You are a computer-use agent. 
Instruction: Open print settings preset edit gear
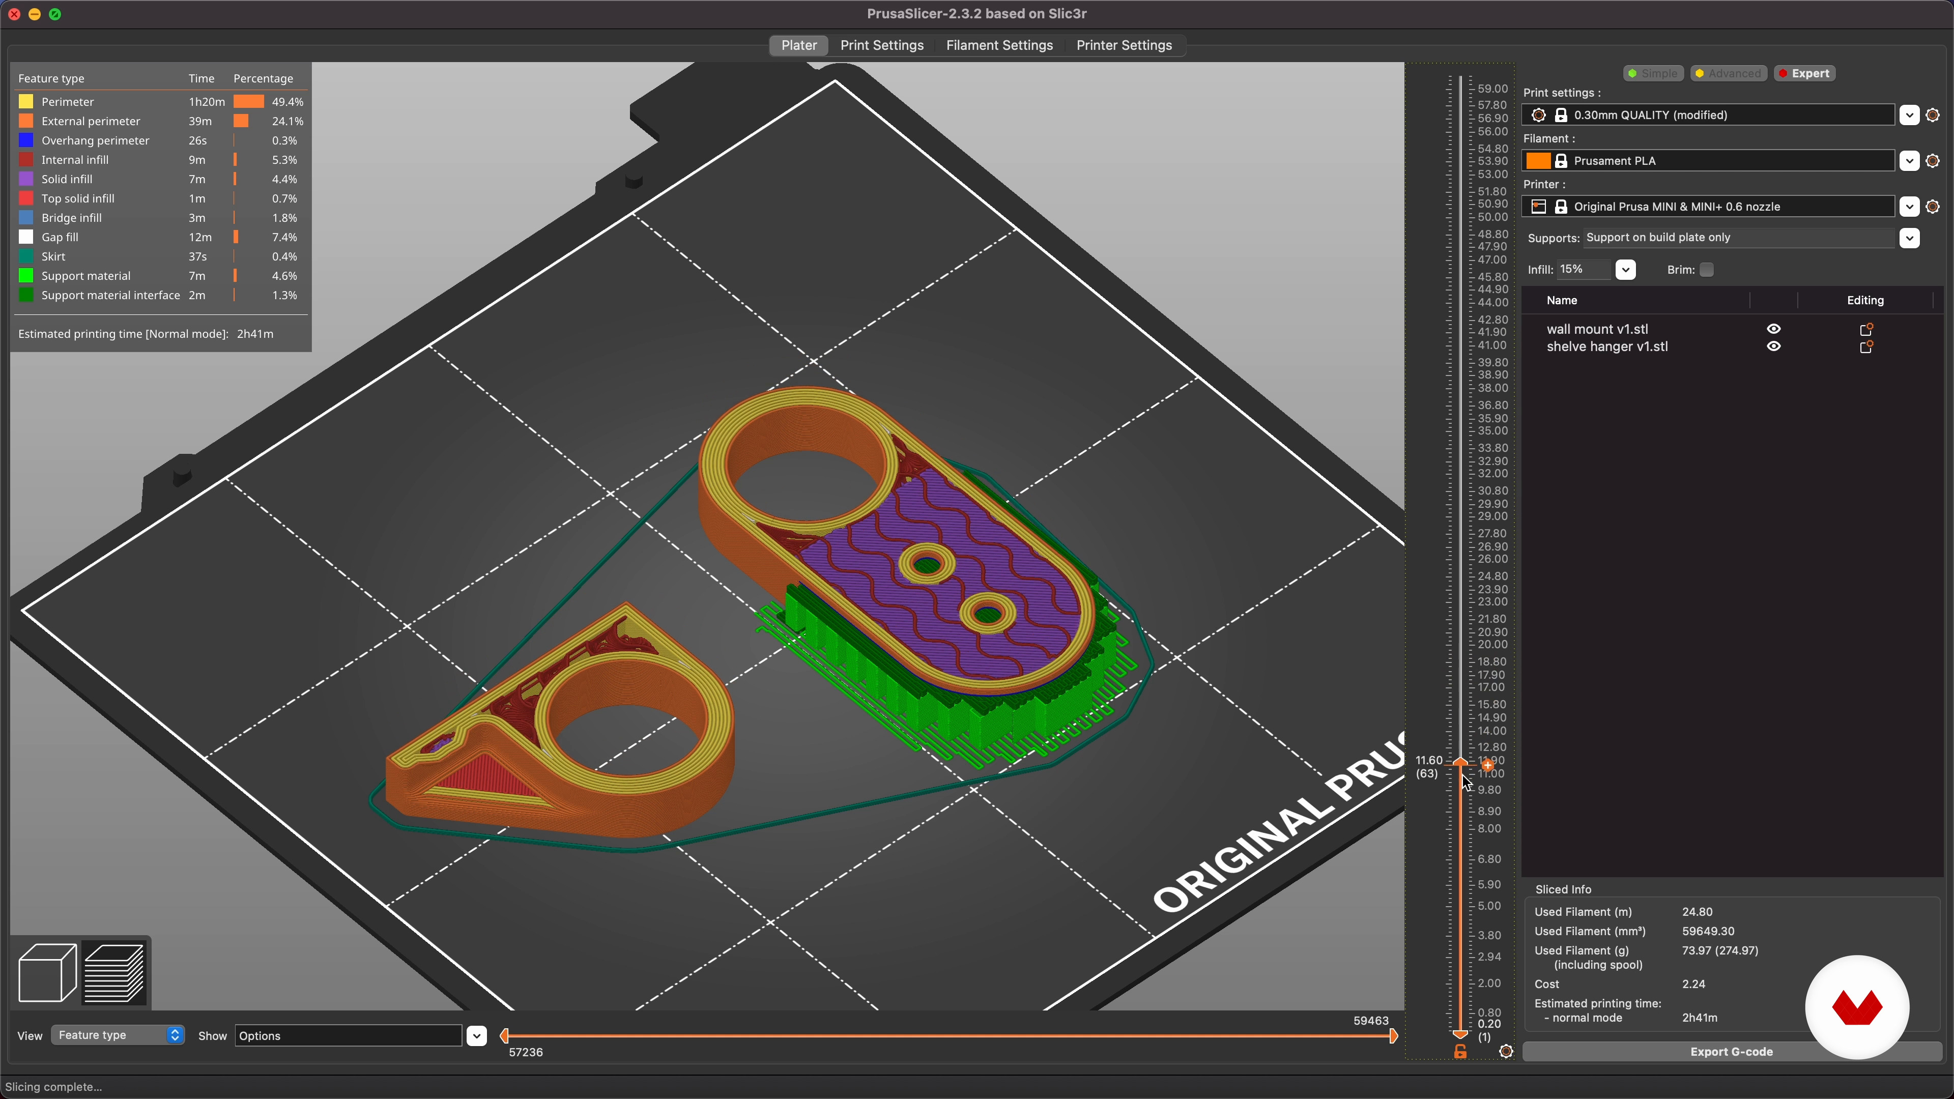(1933, 115)
